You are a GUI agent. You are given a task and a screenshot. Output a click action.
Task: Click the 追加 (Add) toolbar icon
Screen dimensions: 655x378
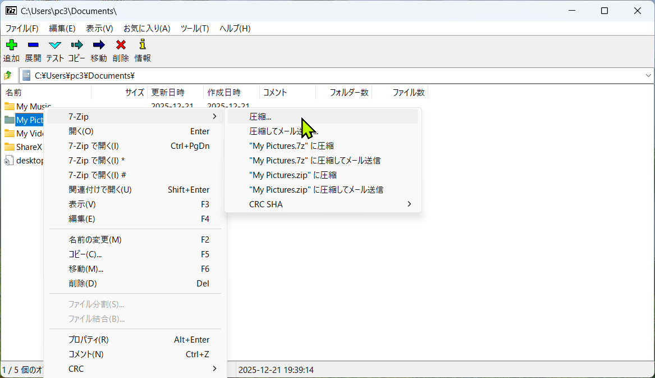[11, 51]
